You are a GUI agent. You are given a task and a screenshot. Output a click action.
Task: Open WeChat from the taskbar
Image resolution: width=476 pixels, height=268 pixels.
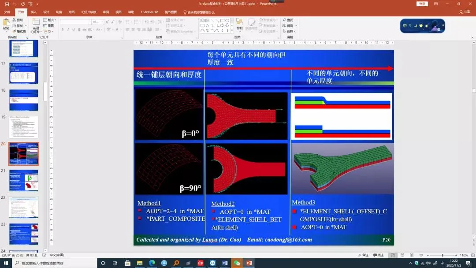point(237,263)
